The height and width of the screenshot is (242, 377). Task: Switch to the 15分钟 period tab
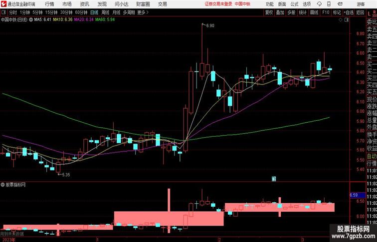tap(51, 12)
